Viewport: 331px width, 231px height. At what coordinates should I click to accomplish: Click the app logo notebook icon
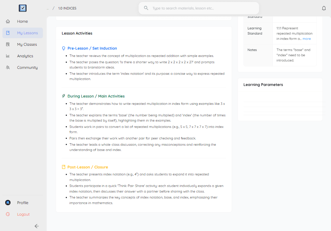click(22, 8)
